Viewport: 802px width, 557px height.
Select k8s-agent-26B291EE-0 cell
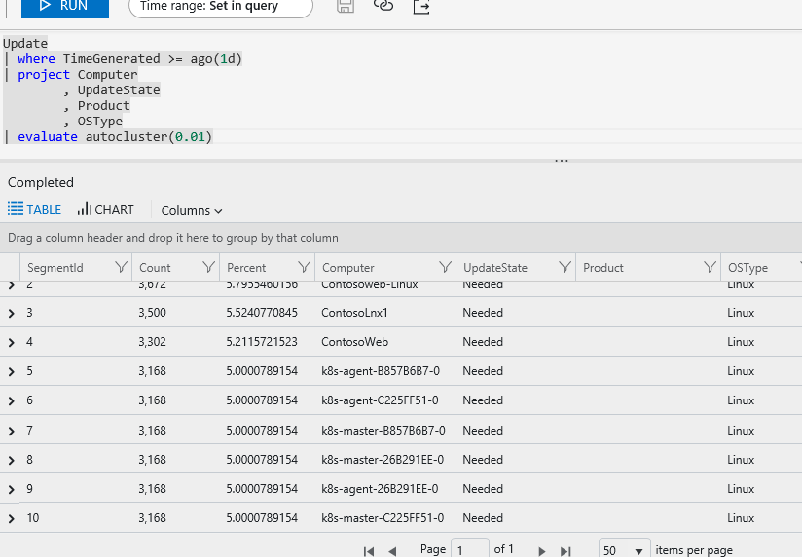(380, 489)
